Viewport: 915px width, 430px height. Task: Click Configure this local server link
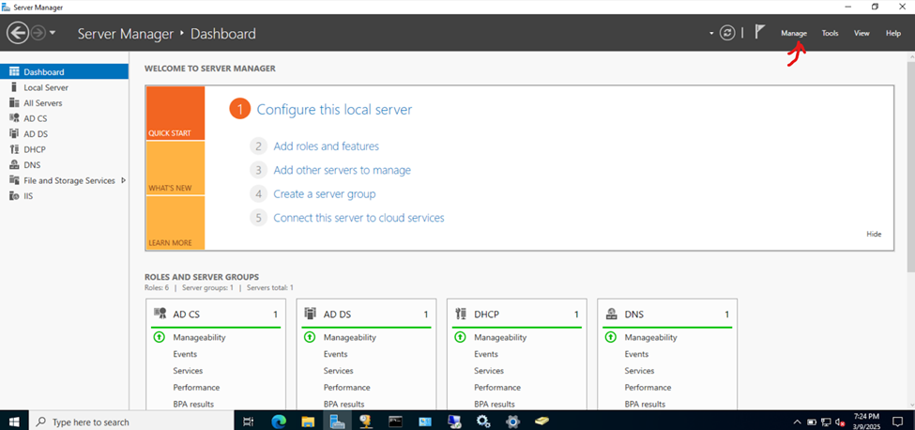(x=334, y=109)
